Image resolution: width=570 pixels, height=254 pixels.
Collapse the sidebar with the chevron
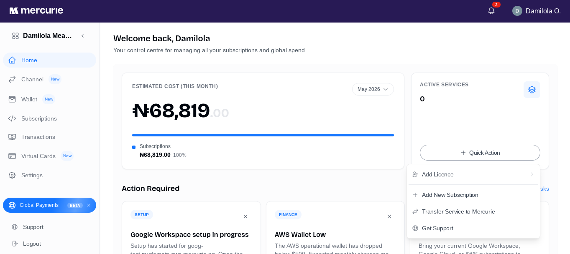(x=82, y=36)
